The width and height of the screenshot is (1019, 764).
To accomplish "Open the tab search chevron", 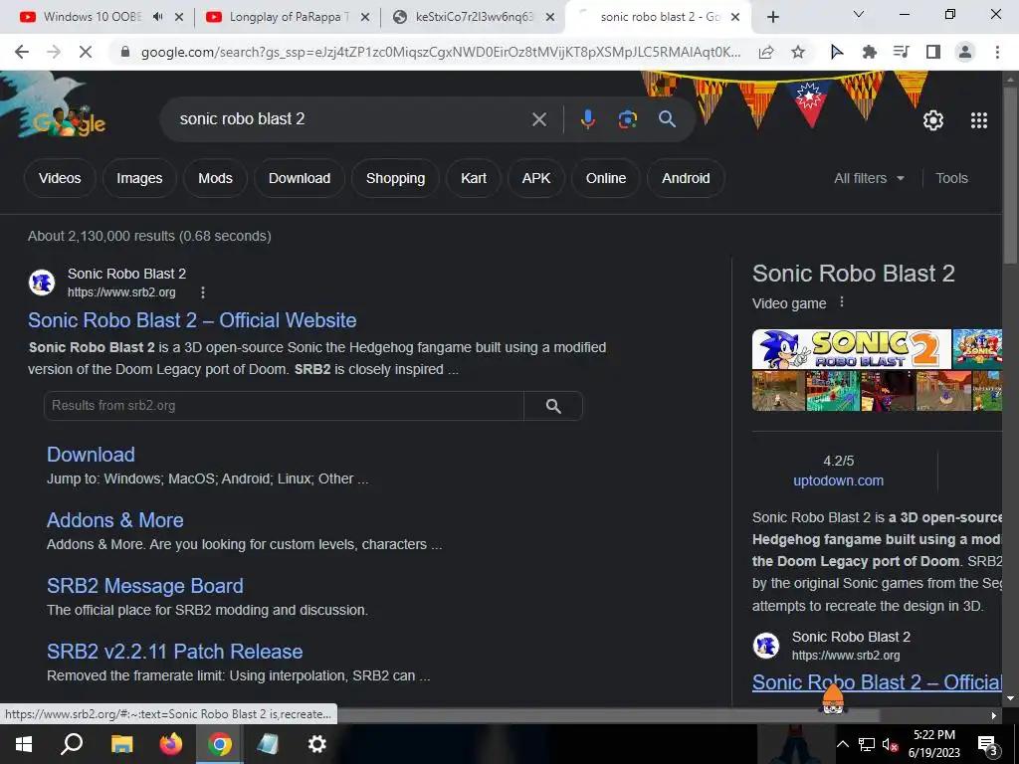I will pyautogui.click(x=859, y=14).
